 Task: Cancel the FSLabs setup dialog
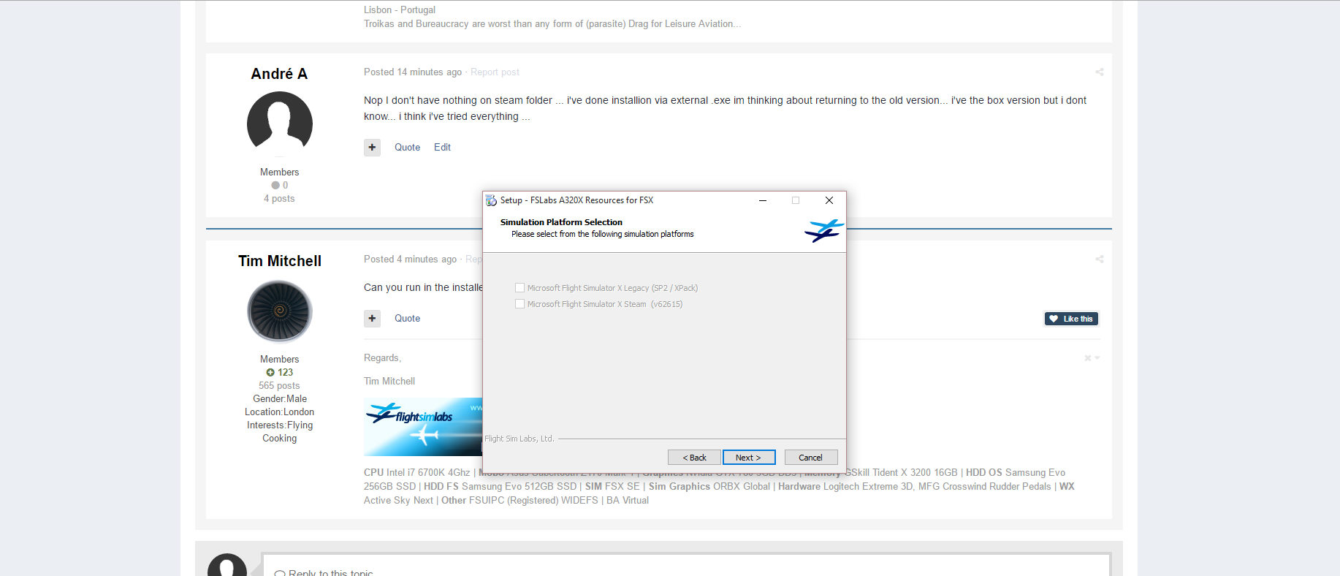click(x=811, y=458)
